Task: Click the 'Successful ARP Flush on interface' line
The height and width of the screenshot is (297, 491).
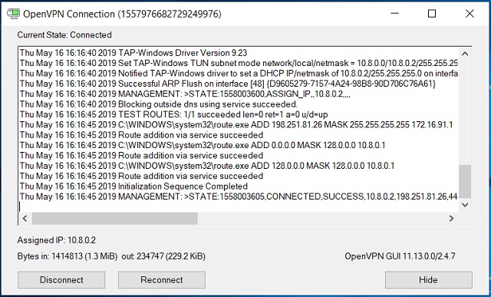Action: pyautogui.click(x=228, y=84)
